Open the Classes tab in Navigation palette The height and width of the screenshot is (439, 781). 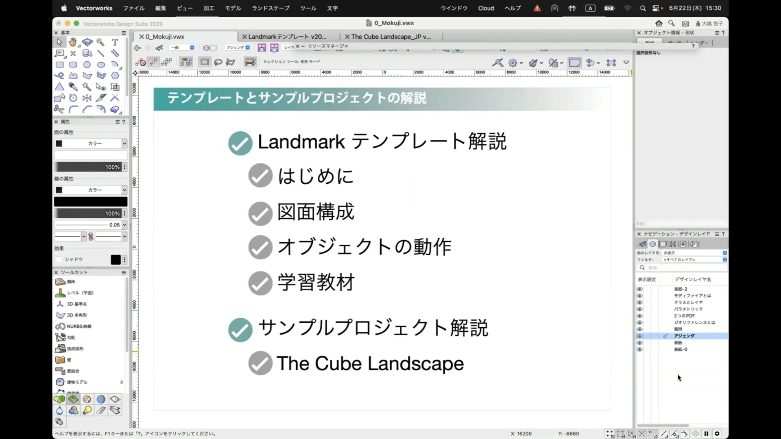642,244
